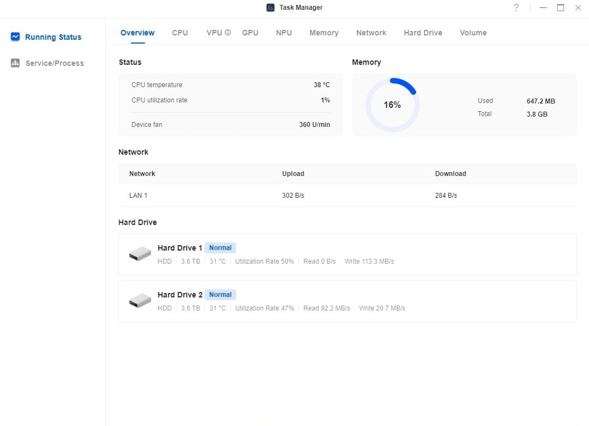The width and height of the screenshot is (589, 426).
Task: Click the Hard Drive 1 disk icon
Action: pos(140,254)
